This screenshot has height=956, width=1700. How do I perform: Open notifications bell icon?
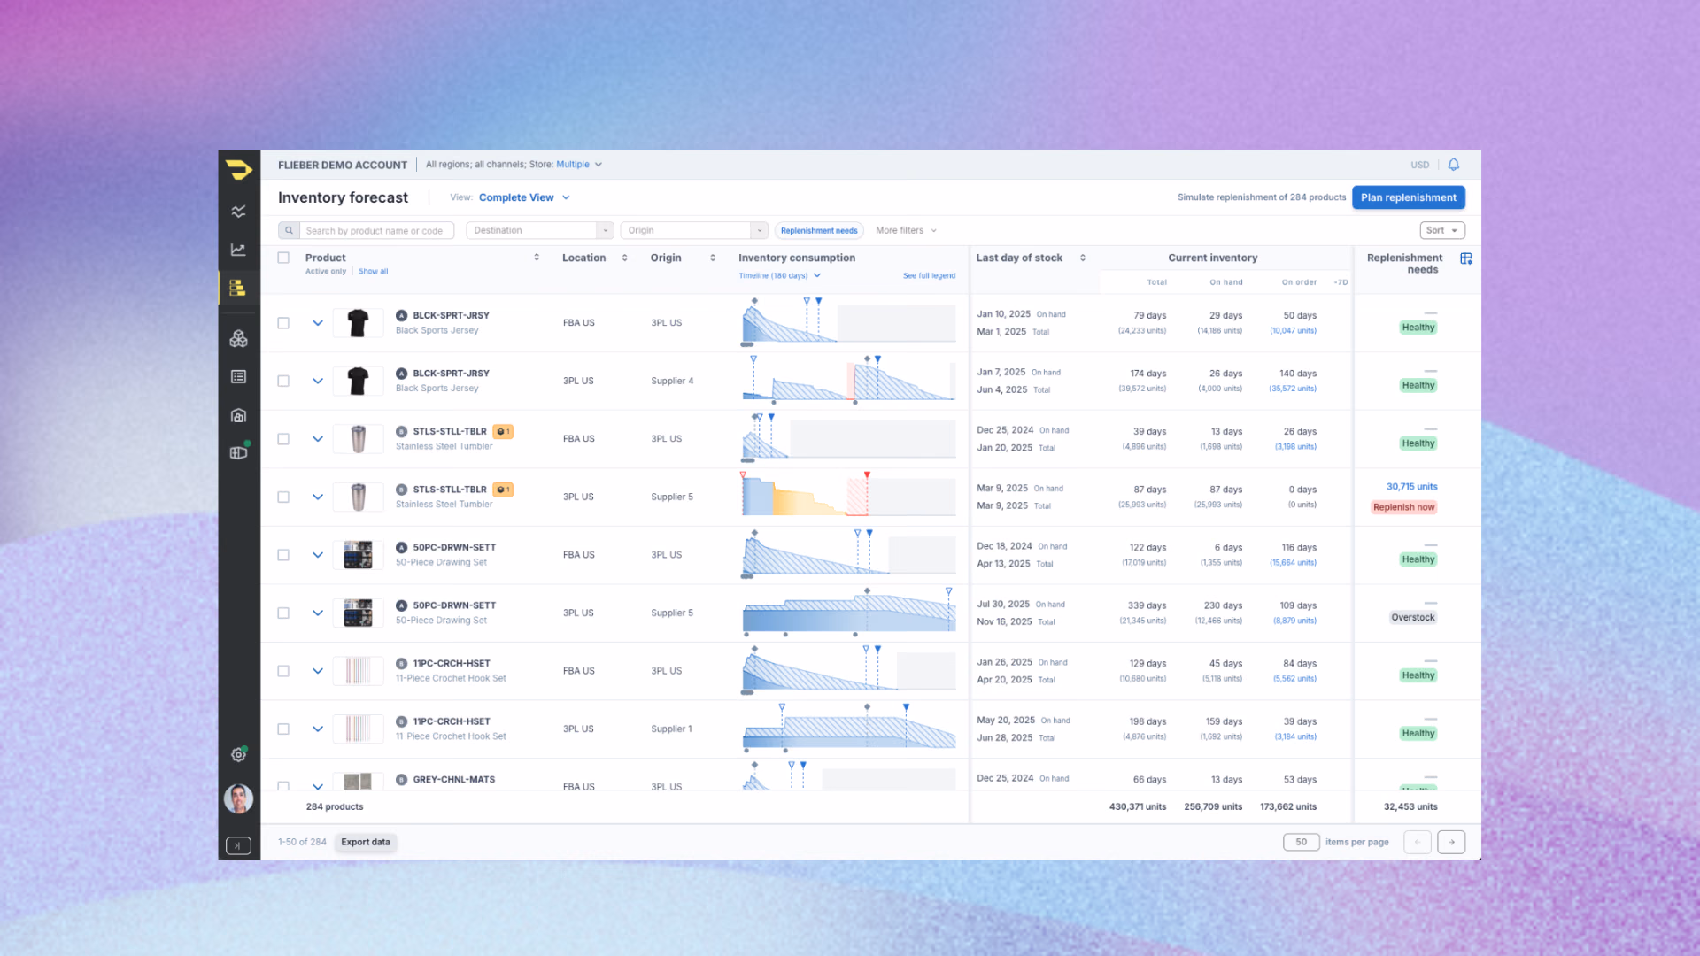[x=1453, y=165]
